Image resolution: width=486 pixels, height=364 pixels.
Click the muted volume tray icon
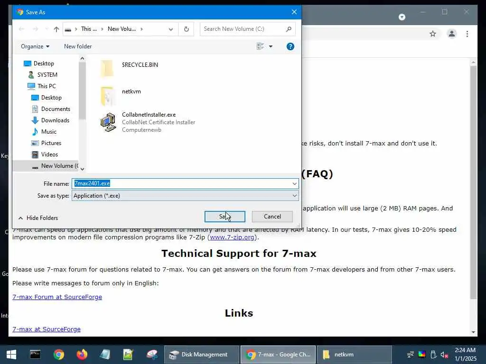444,355
